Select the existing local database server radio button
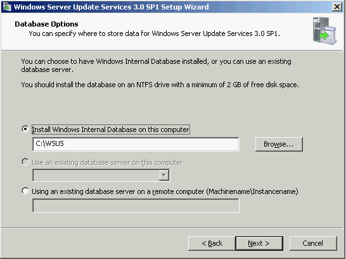 pyautogui.click(x=25, y=162)
